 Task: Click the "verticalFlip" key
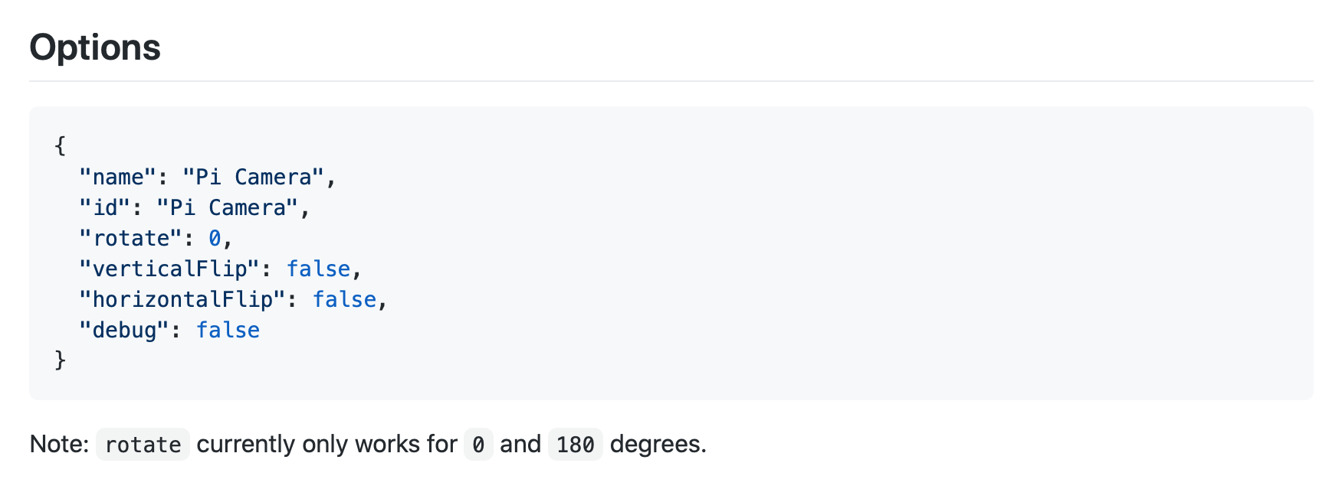pos(170,269)
